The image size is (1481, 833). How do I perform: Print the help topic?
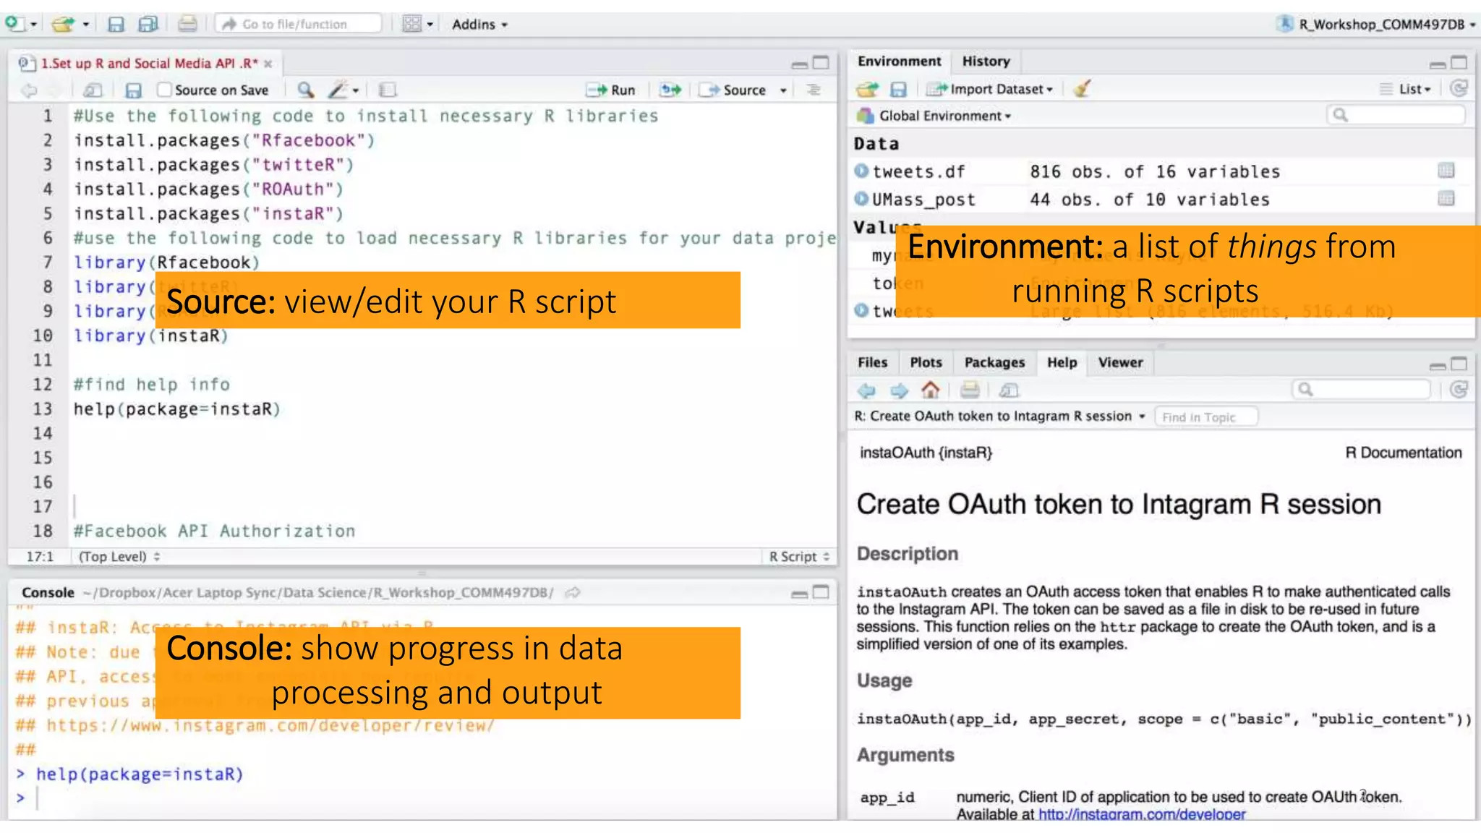(x=970, y=390)
